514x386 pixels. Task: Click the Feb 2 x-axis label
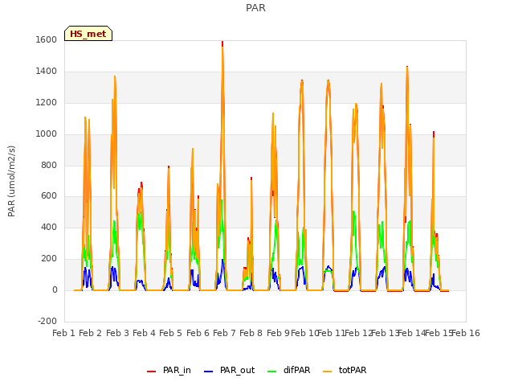91,333
